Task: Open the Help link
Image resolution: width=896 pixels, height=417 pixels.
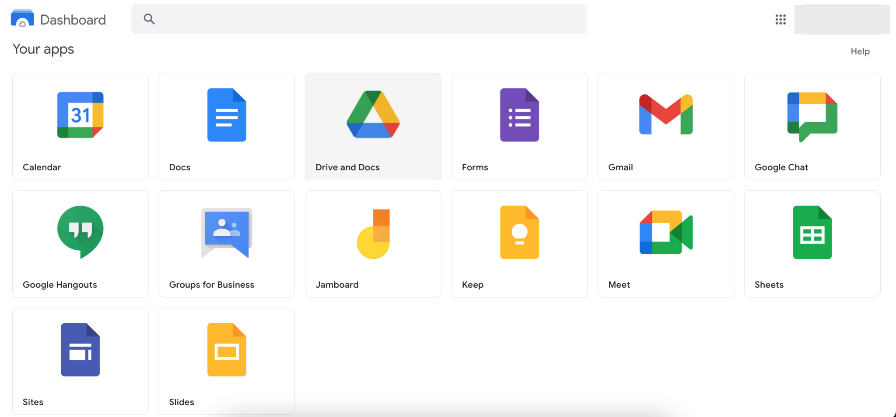Action: click(860, 51)
